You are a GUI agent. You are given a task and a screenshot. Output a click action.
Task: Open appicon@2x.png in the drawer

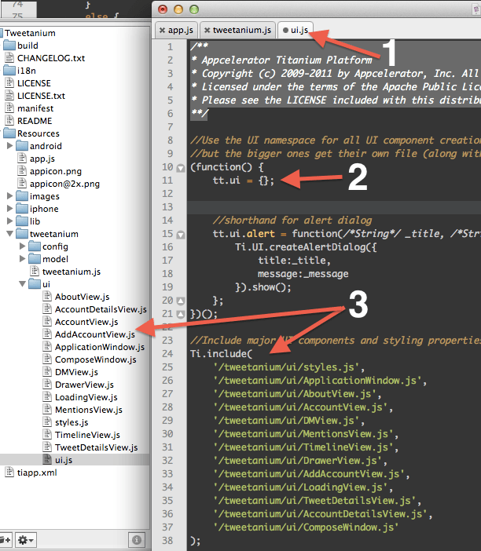[x=64, y=184]
